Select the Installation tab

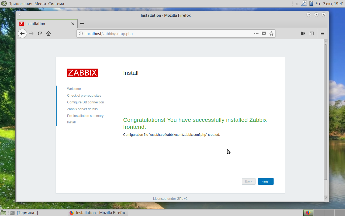tap(47, 24)
